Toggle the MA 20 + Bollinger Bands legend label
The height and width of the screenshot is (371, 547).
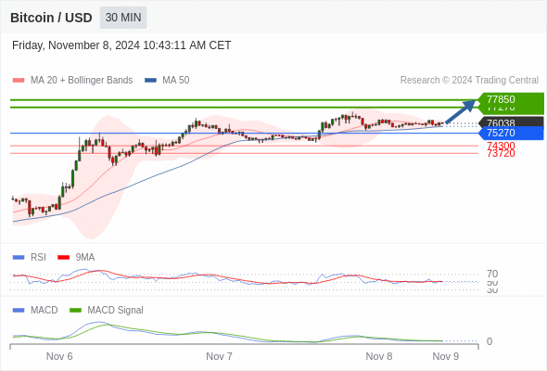click(82, 81)
